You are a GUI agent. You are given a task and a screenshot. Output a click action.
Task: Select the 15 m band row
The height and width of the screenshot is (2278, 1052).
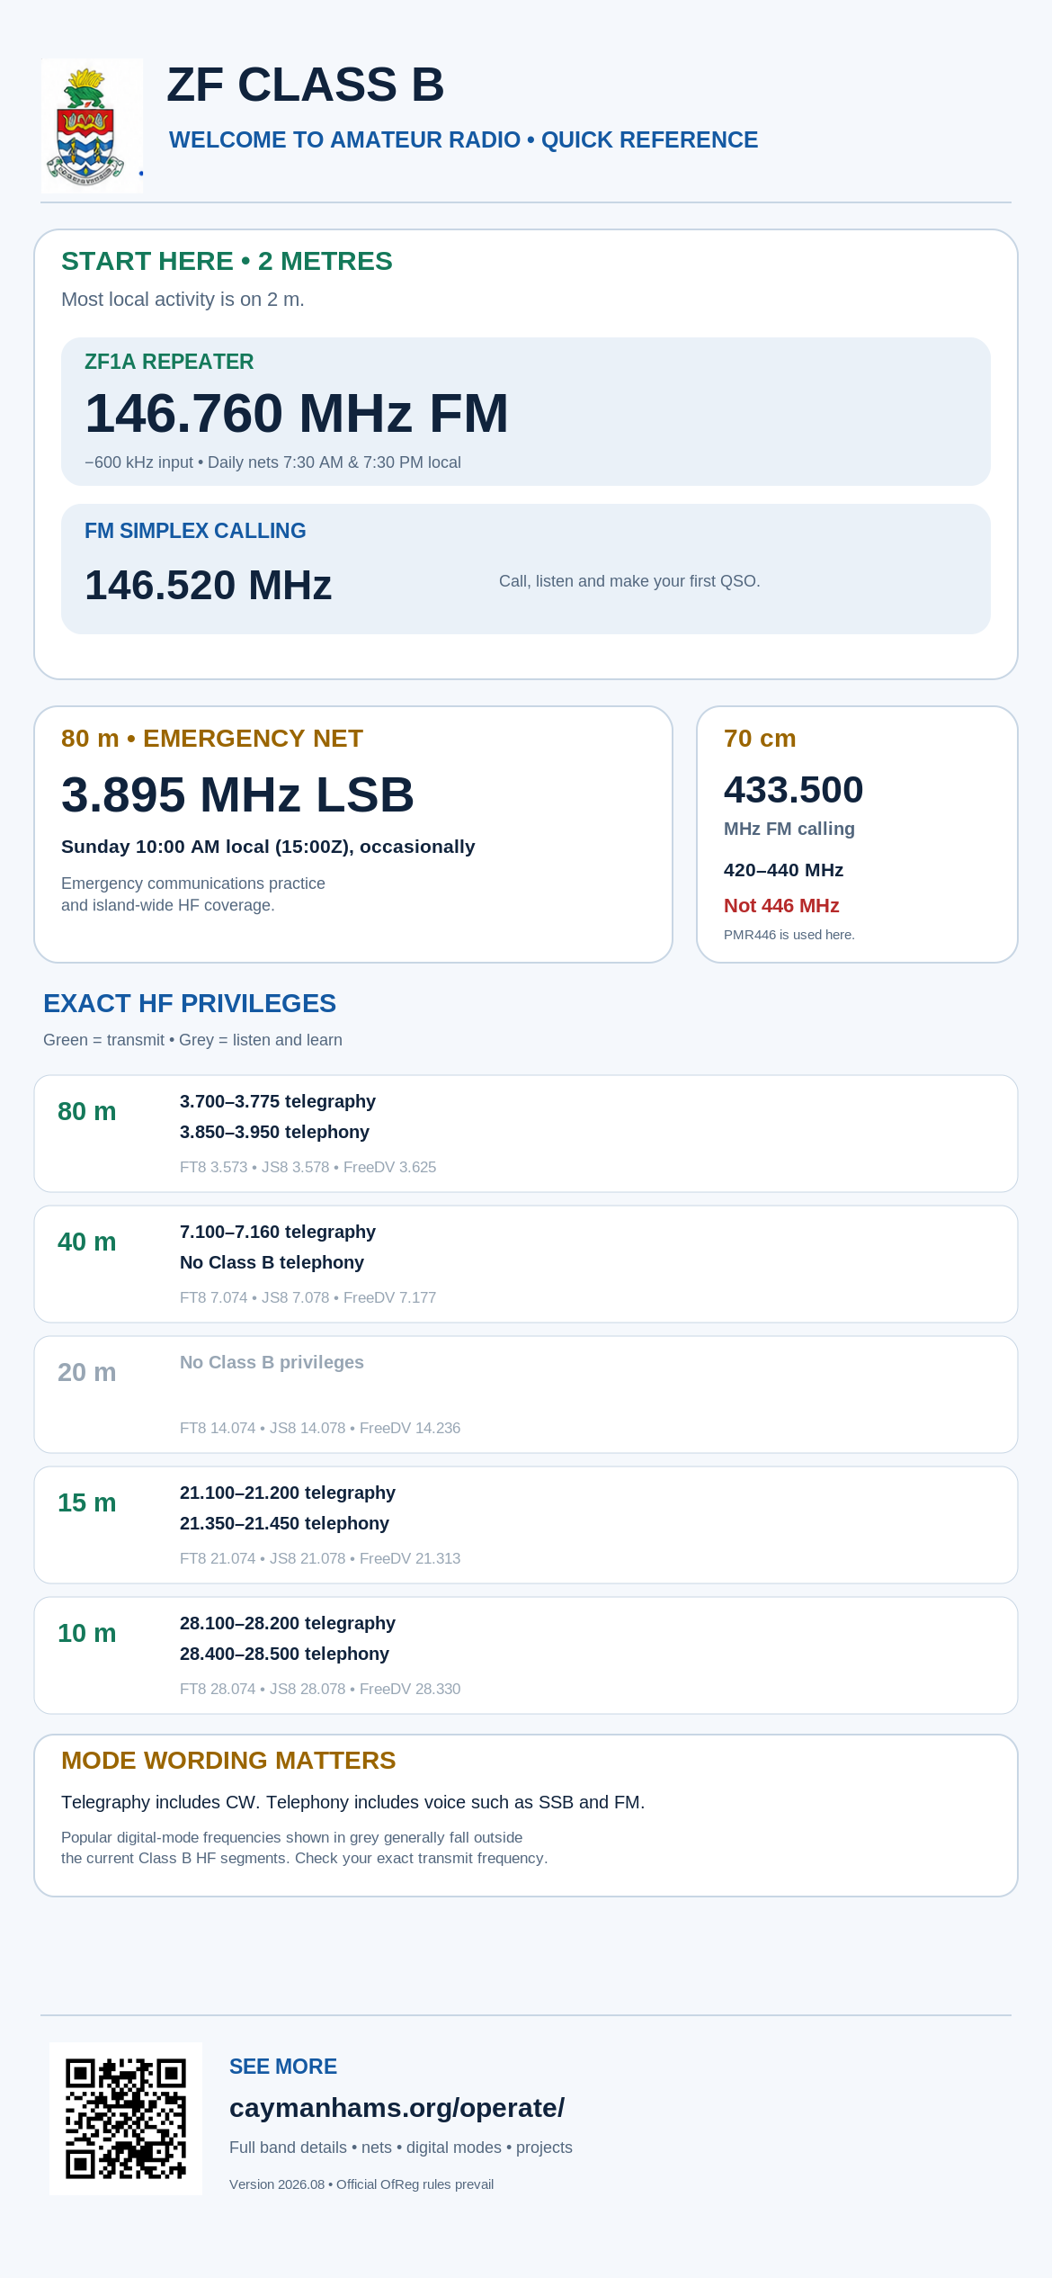(x=526, y=1525)
